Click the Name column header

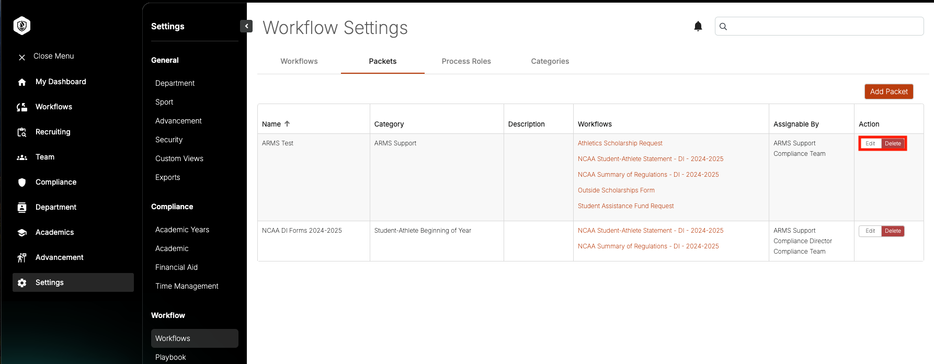coord(271,124)
